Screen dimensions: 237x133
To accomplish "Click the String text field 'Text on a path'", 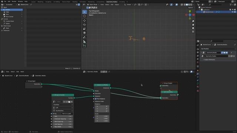I will pyautogui.click(x=67, y=114).
